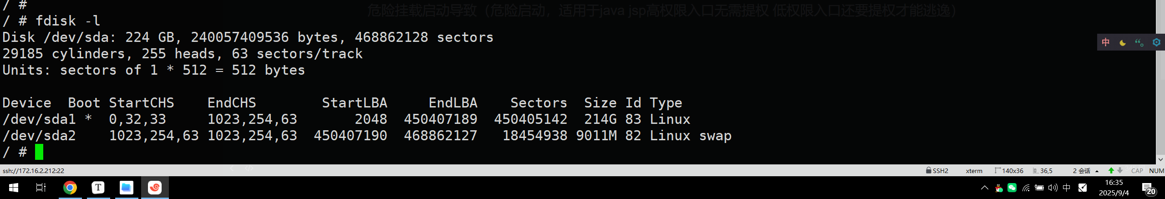Open the volume control in tray
This screenshot has width=1165, height=199.
1053,188
